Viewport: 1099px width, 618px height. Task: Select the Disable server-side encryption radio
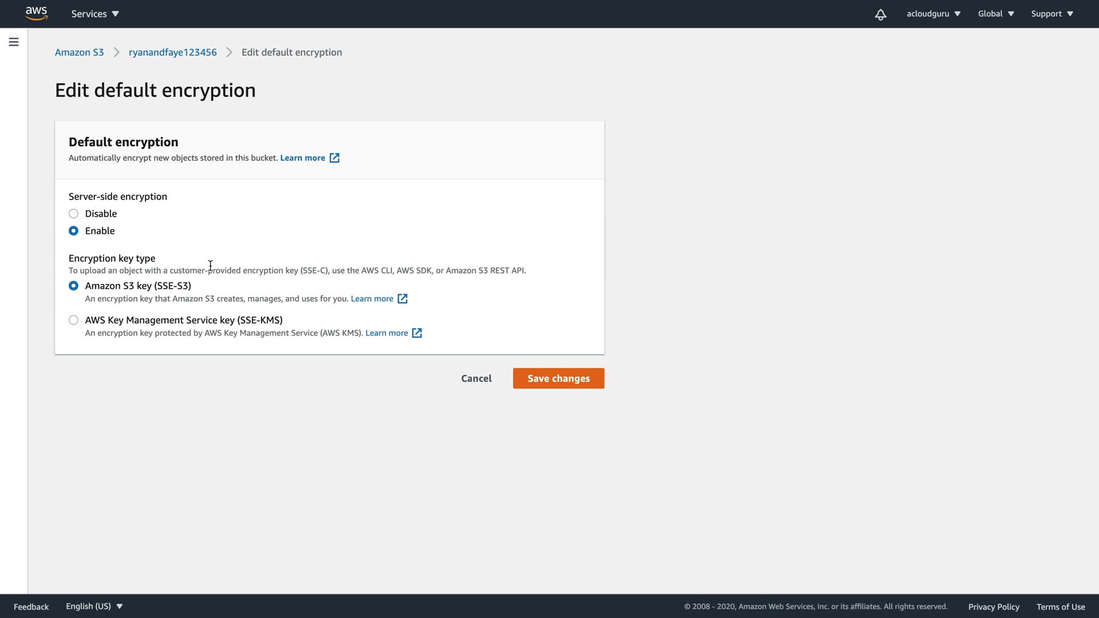coord(73,213)
